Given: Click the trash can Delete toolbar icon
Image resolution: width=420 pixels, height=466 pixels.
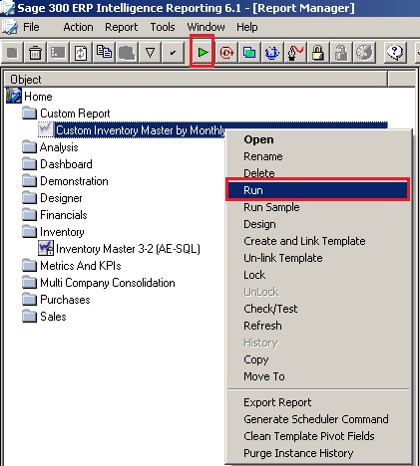Looking at the screenshot, I should coord(35,53).
